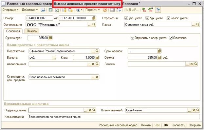
Task: Toggle the налог. учете checkbox
Action: [x=168, y=18]
